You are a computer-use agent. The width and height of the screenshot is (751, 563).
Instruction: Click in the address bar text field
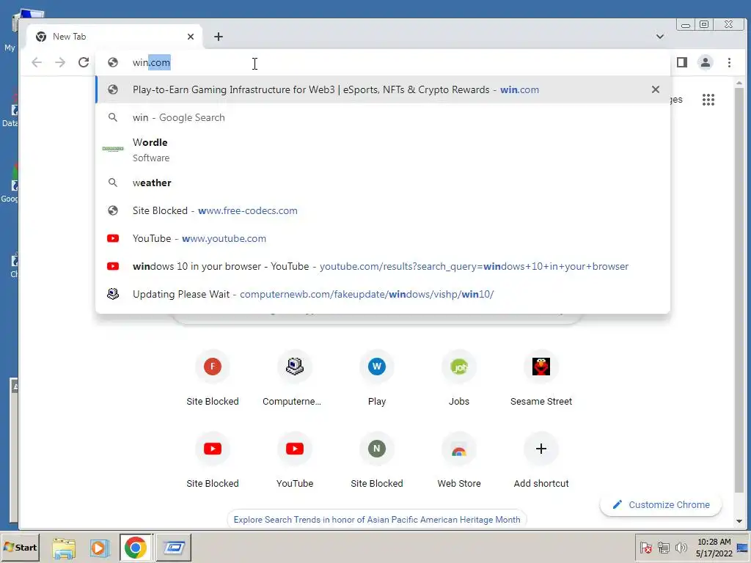pyautogui.click(x=383, y=62)
